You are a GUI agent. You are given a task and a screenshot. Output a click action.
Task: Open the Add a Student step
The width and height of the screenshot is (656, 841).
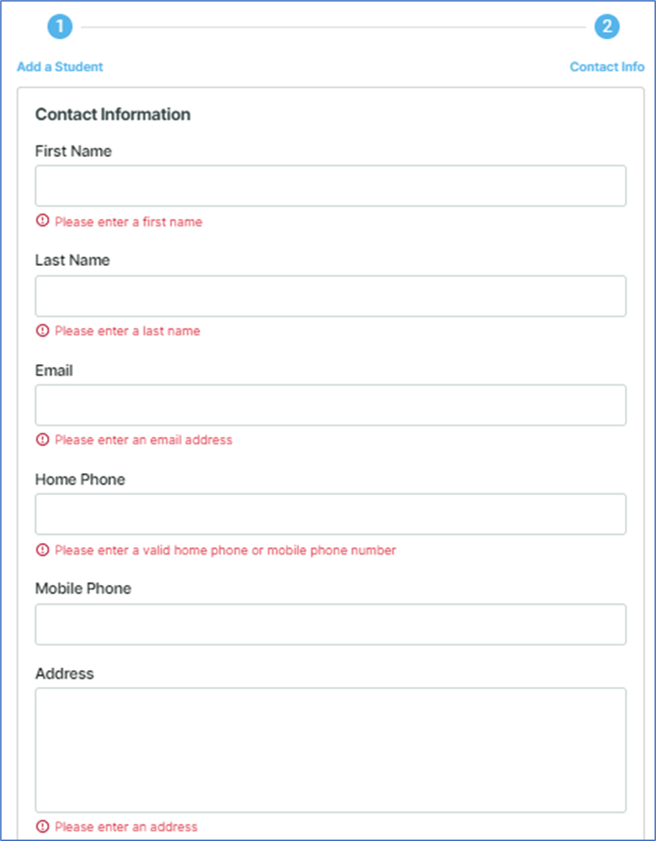(60, 67)
